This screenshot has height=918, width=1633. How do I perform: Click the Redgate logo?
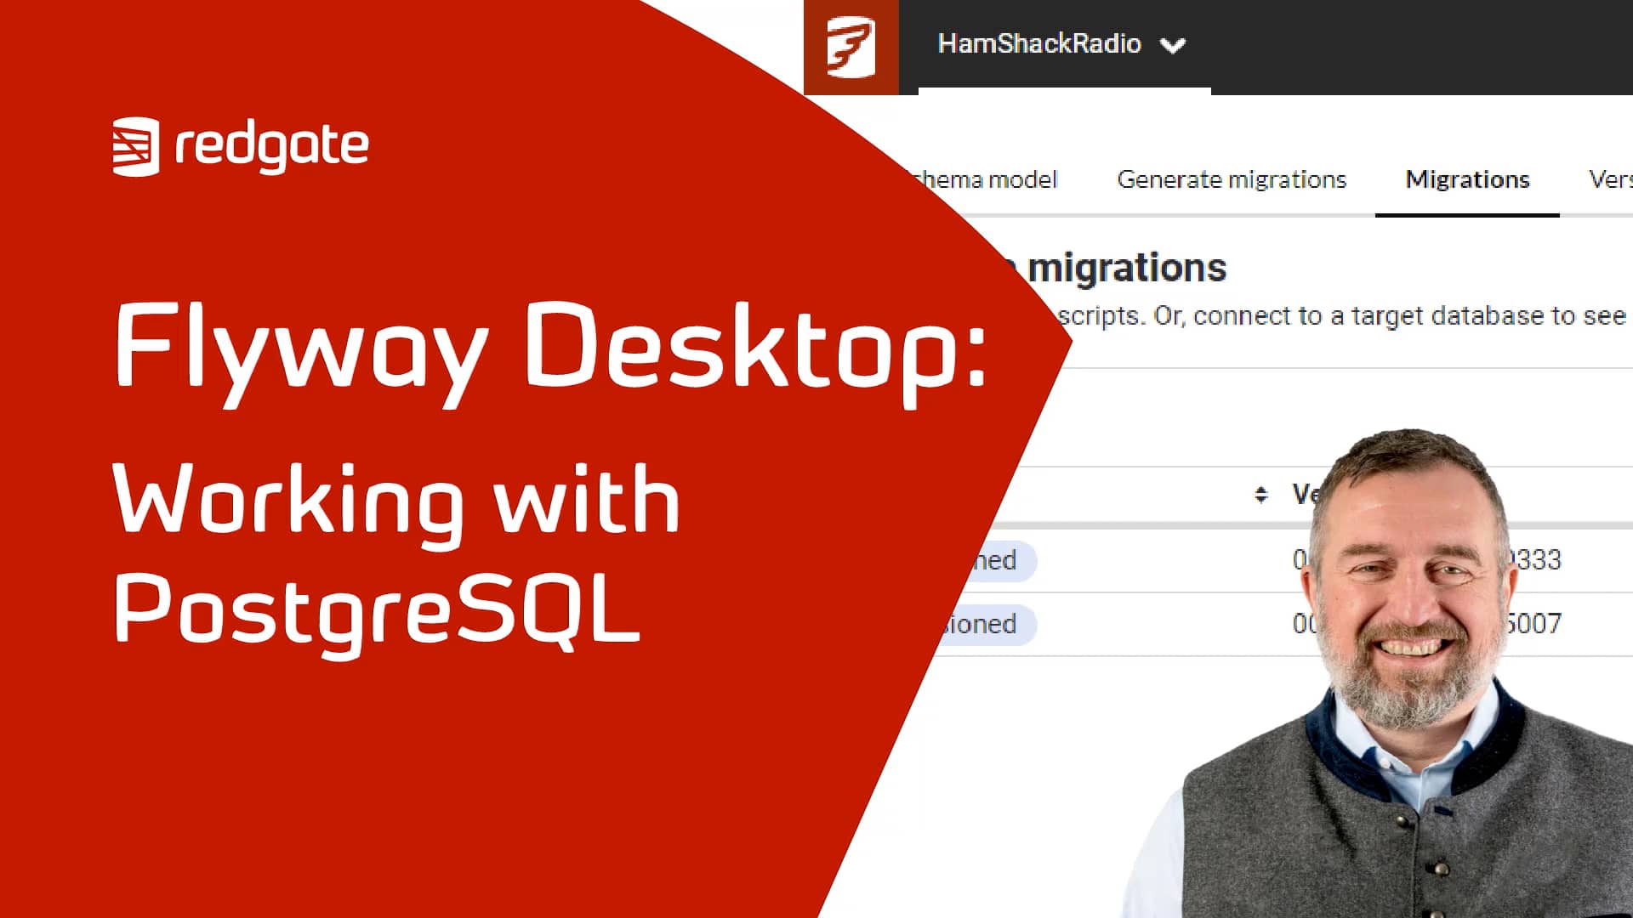(x=241, y=146)
